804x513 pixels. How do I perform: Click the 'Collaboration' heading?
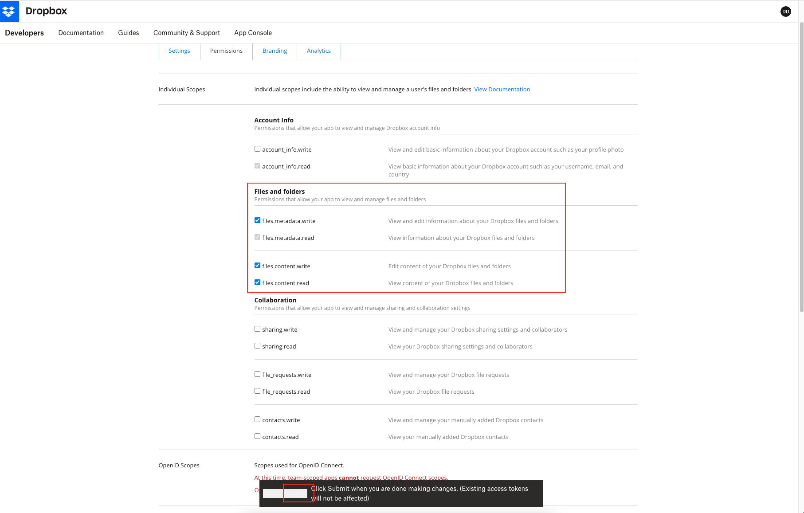tap(275, 300)
